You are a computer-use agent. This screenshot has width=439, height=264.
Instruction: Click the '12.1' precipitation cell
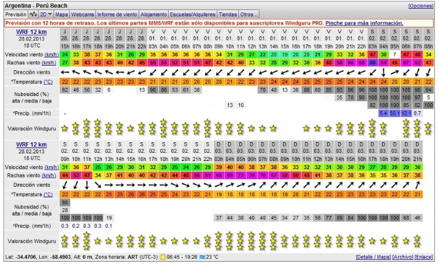(x=406, y=113)
